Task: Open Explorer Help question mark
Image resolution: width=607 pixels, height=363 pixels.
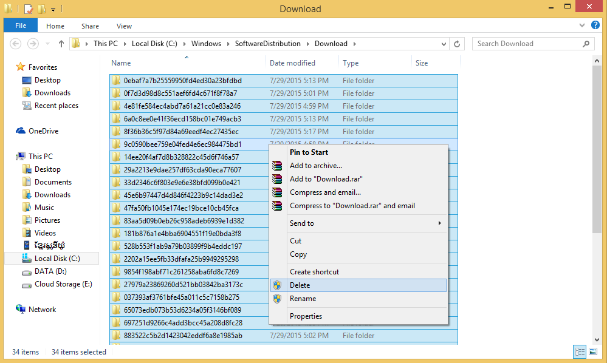Action: click(595, 25)
